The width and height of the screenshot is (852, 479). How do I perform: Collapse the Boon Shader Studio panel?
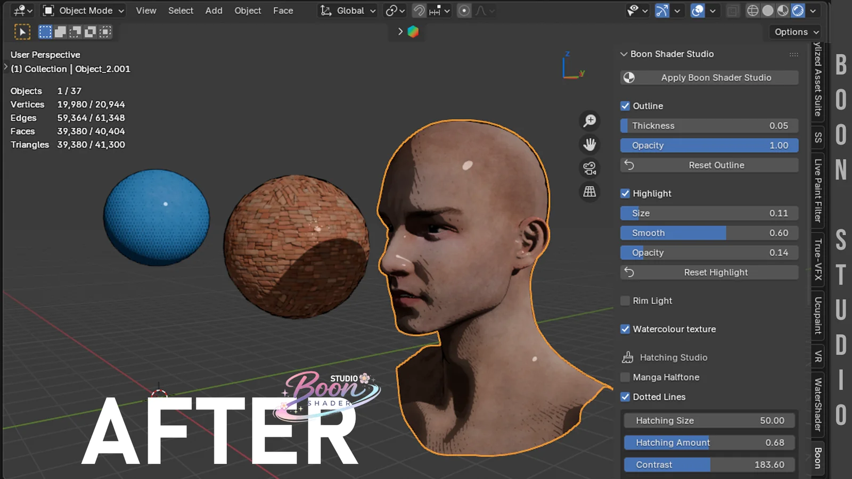[x=624, y=54]
